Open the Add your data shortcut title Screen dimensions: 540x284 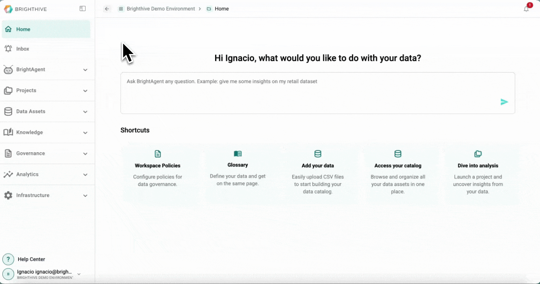point(318,166)
